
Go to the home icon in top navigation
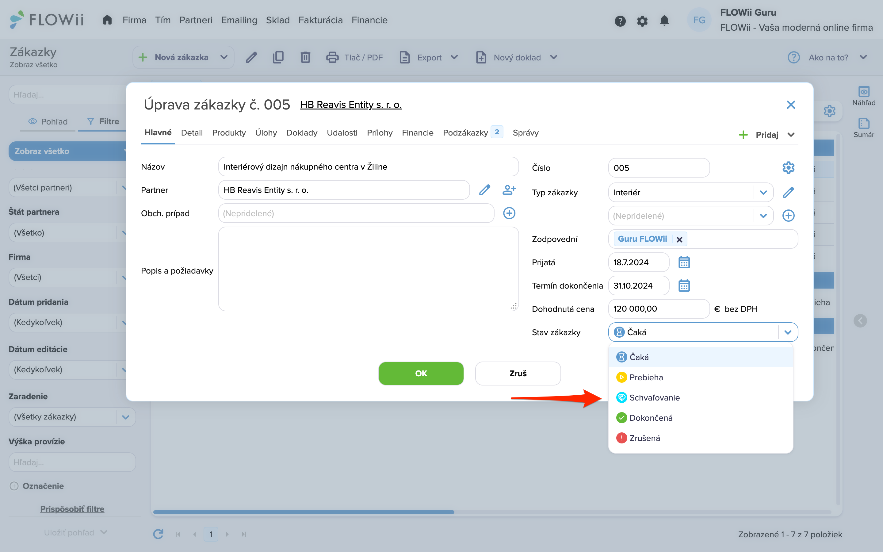(107, 20)
